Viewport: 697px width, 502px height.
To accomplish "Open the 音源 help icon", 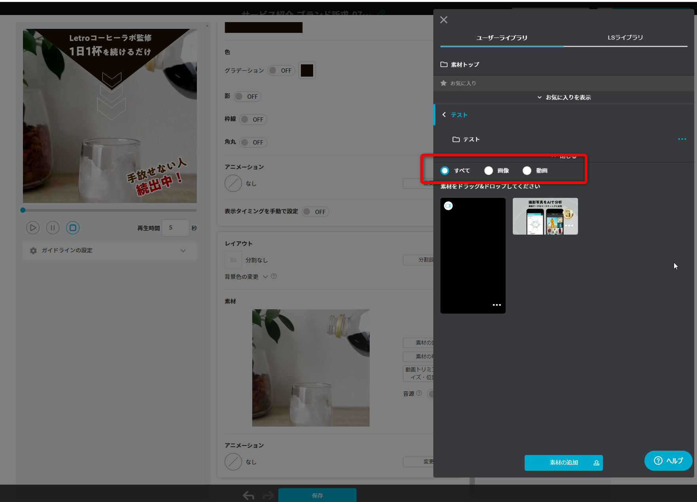I will coord(419,393).
